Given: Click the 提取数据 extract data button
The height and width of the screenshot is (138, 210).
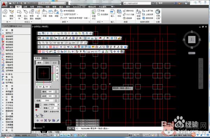Looking at the screenshot, I should [x=148, y=18].
